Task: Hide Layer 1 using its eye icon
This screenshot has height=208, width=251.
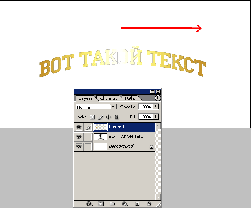Action: [x=79, y=127]
